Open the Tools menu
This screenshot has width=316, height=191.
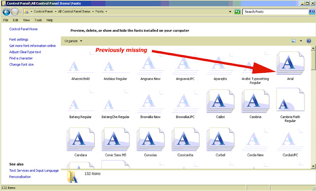pyautogui.click(x=38, y=20)
